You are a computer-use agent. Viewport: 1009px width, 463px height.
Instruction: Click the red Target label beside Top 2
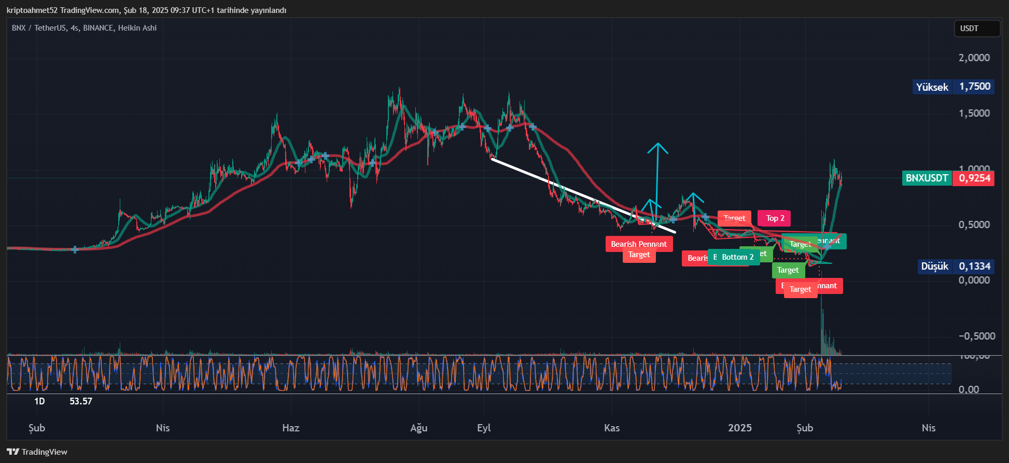pos(734,218)
